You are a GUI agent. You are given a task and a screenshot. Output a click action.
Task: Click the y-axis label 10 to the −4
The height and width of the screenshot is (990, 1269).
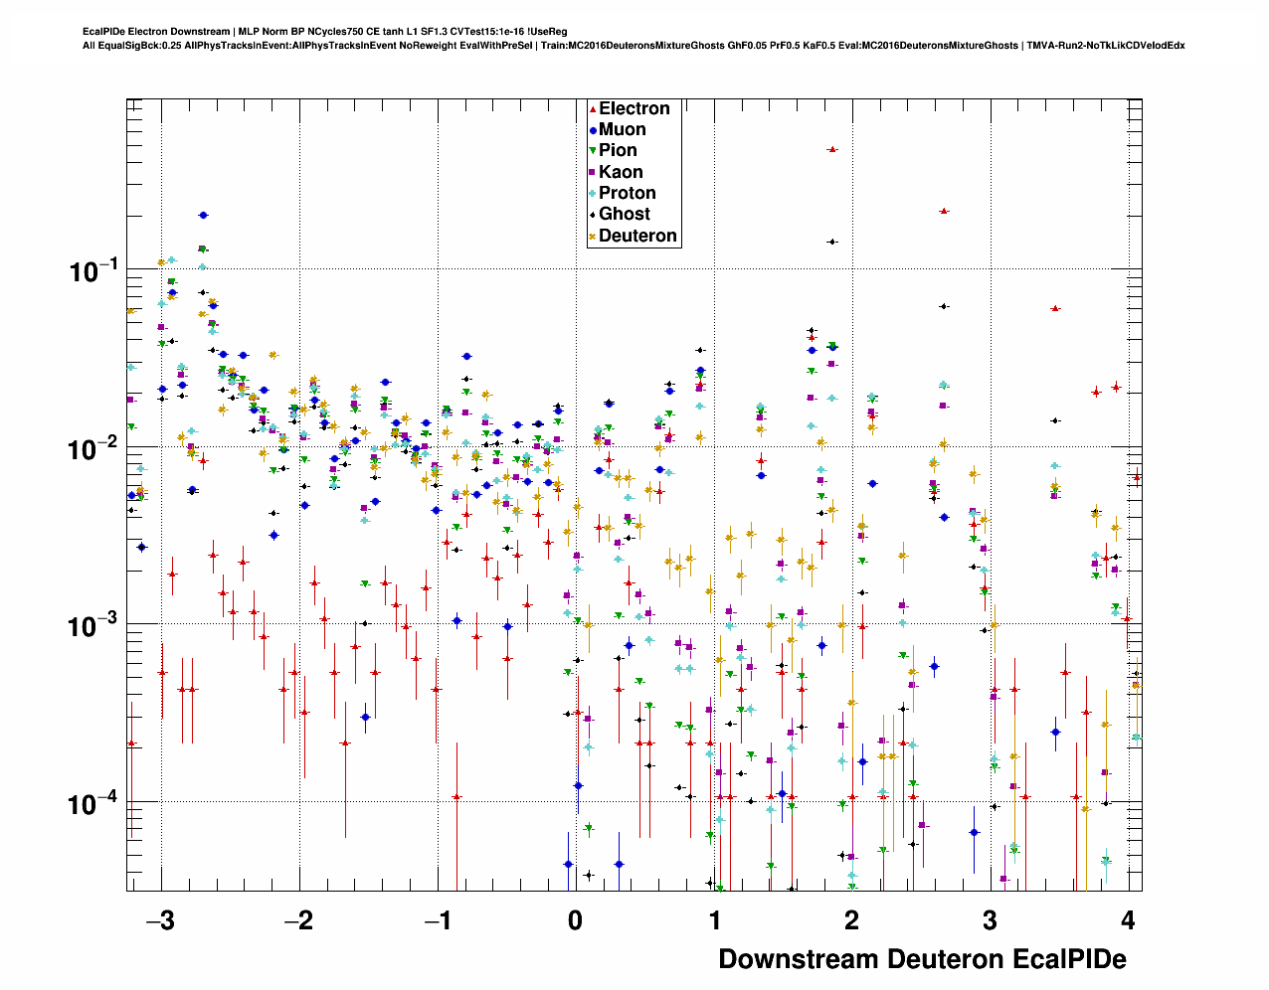[x=93, y=803]
